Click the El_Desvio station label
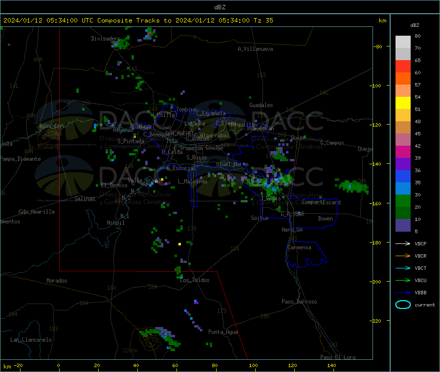This screenshot has height=372, width=440. click(x=114, y=185)
